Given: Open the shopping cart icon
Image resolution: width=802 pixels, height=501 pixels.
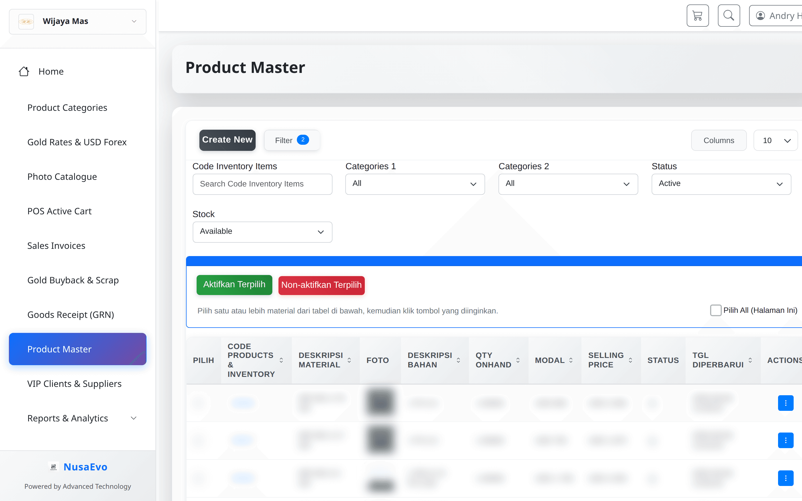Looking at the screenshot, I should pyautogui.click(x=698, y=16).
